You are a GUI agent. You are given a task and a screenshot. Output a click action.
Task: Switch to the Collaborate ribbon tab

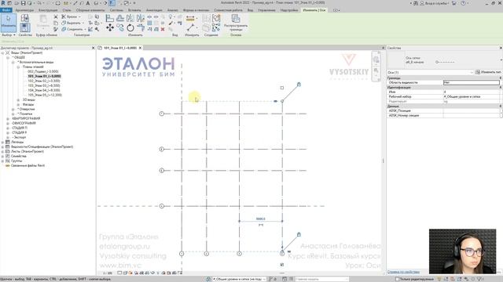(x=228, y=10)
